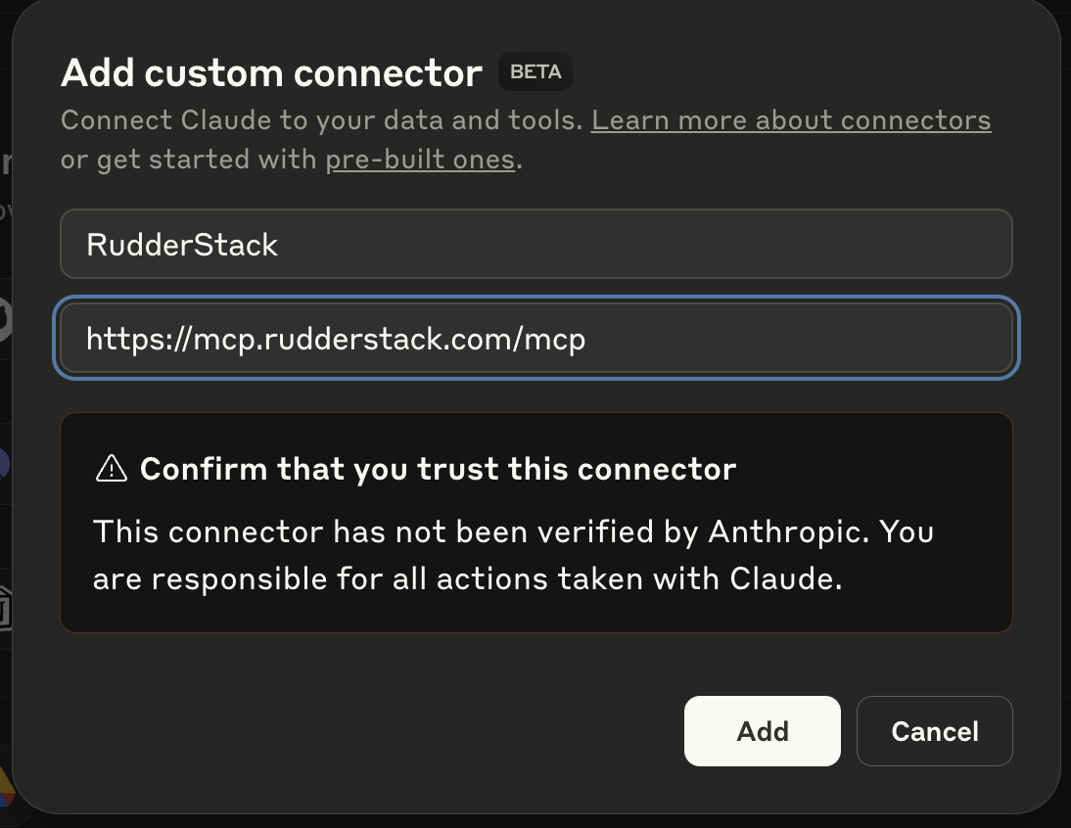Click the warning triangle icon
This screenshot has width=1071, height=828.
[x=112, y=469]
